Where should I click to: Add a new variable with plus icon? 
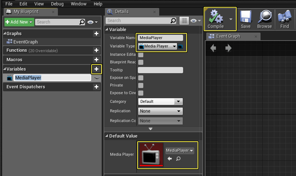(x=96, y=69)
